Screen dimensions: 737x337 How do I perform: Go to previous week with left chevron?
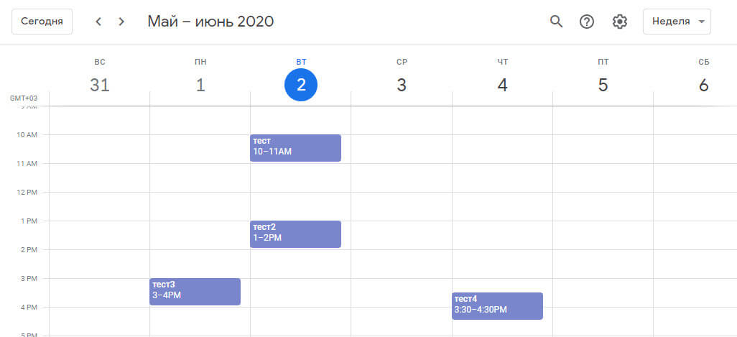point(98,22)
